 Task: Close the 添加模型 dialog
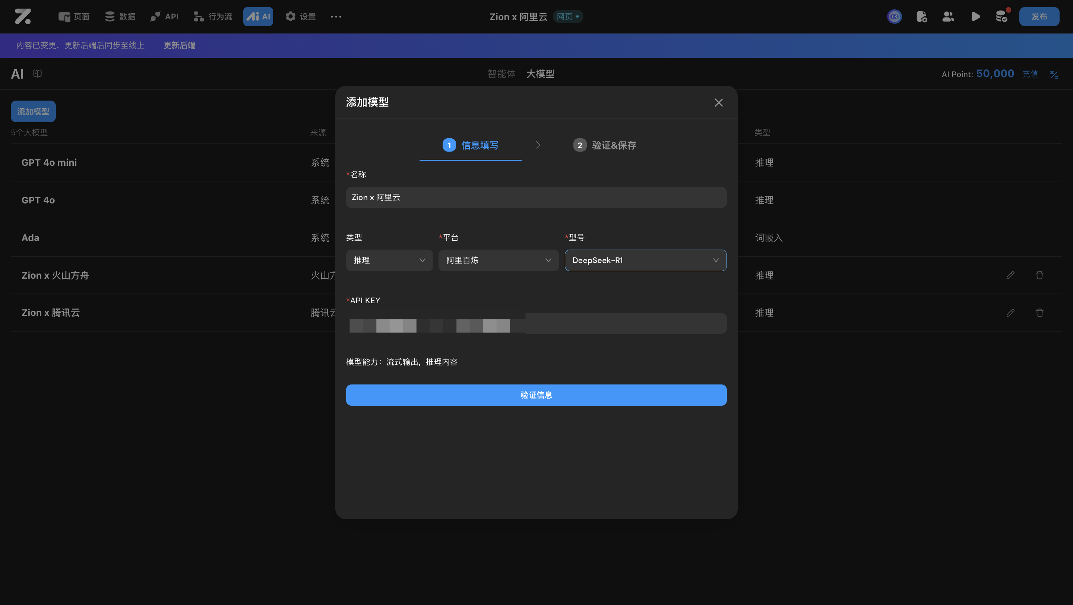(x=719, y=102)
